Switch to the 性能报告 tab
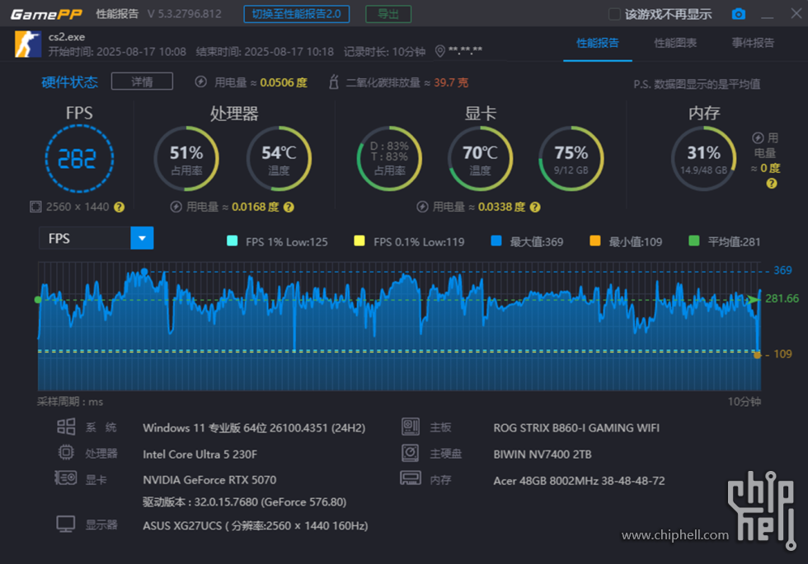Screen dimensions: 808x564 pyautogui.click(x=597, y=43)
